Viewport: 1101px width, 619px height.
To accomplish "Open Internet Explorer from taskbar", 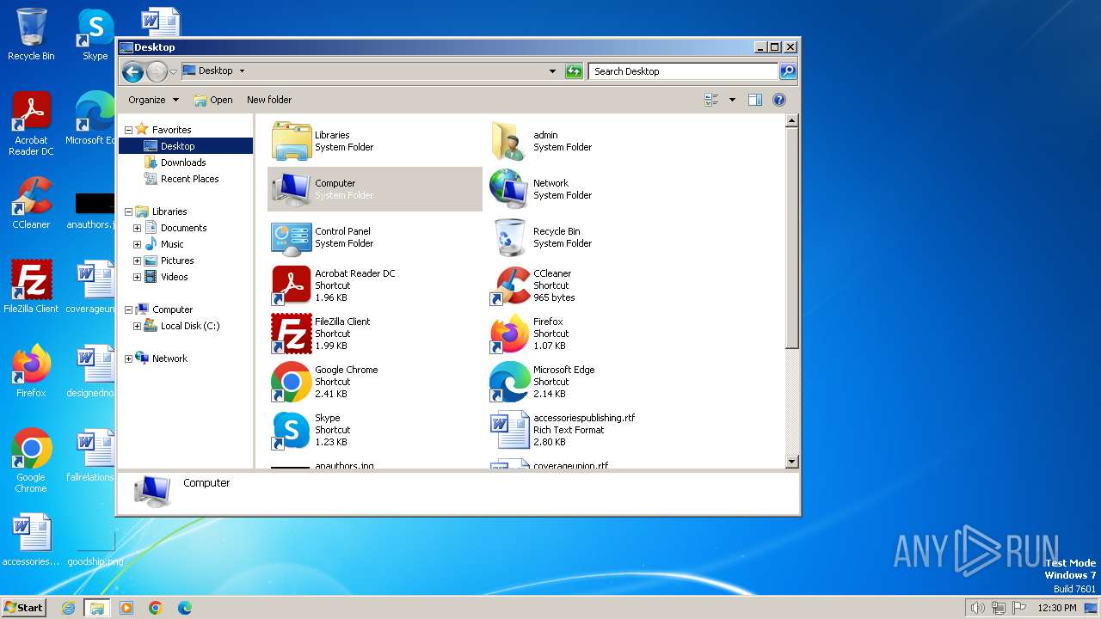I will tap(68, 608).
